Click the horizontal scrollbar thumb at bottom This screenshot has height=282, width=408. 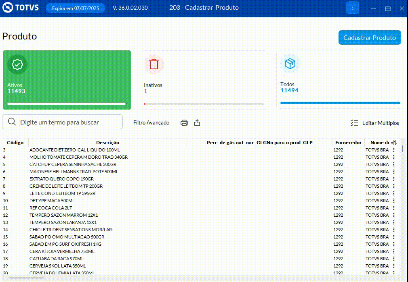(26, 278)
